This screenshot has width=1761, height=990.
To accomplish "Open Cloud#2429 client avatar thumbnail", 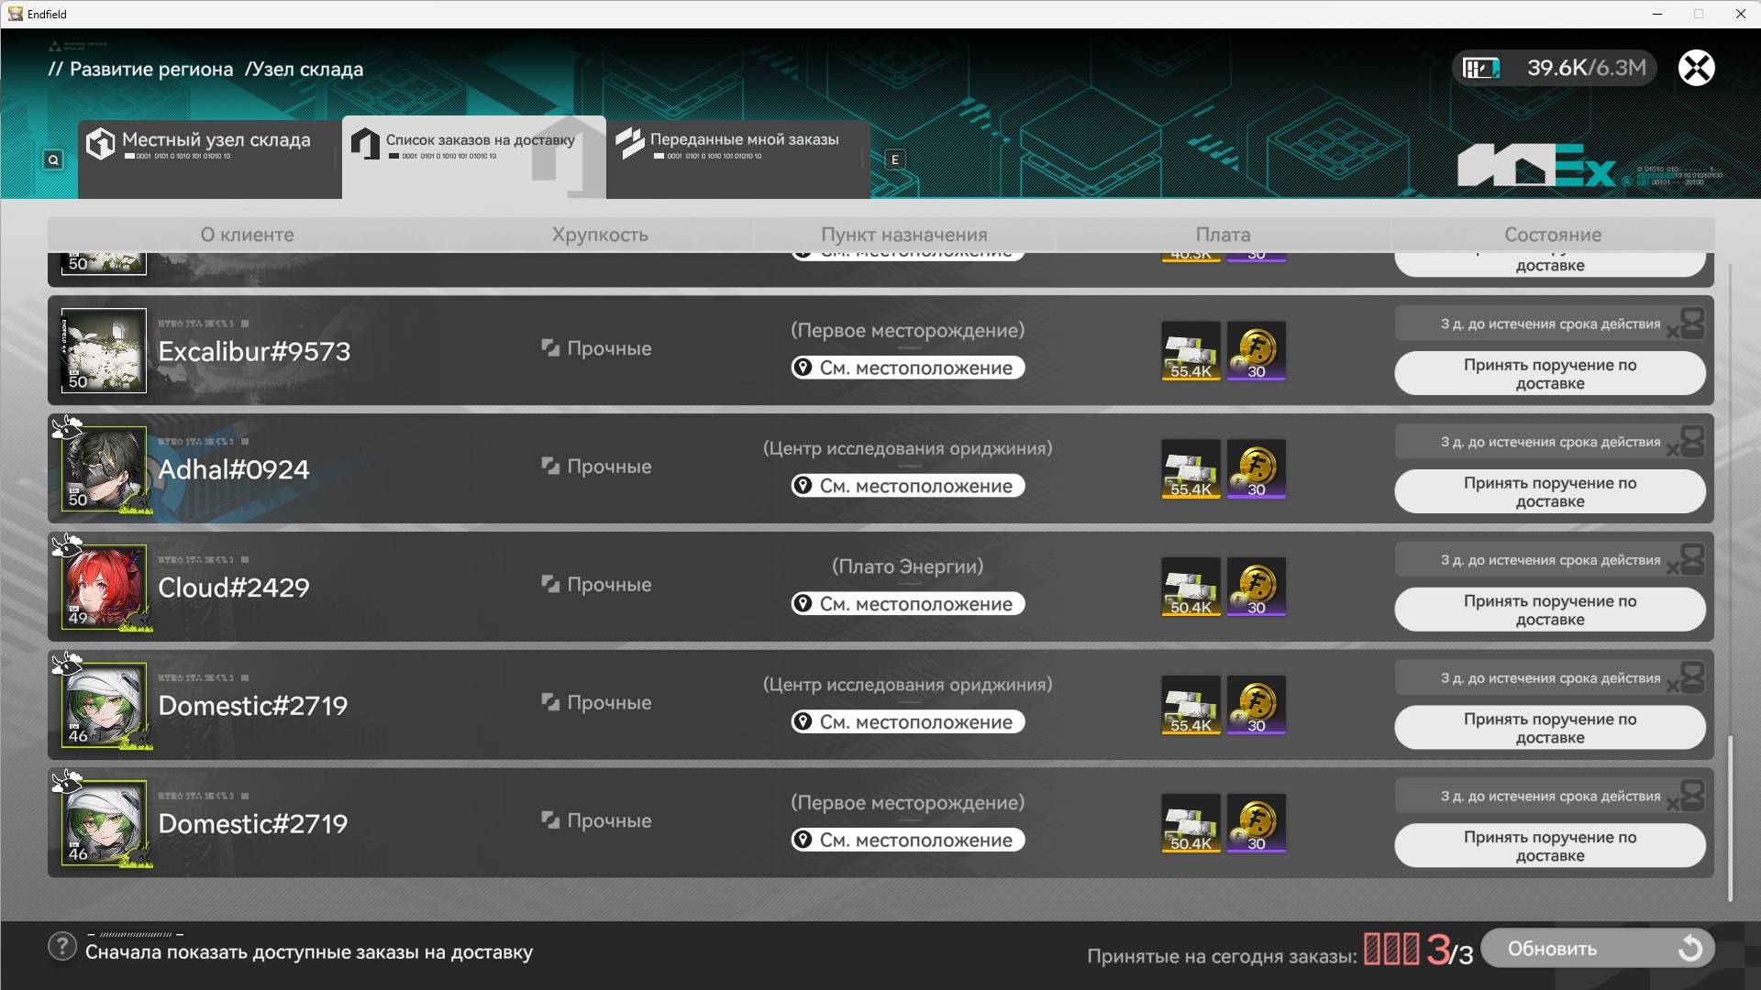I will (x=104, y=588).
